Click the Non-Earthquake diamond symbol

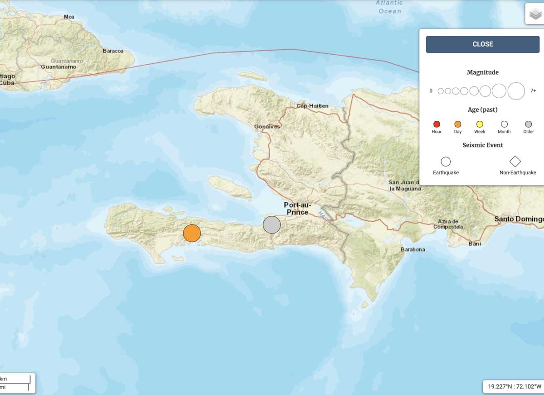coord(515,162)
